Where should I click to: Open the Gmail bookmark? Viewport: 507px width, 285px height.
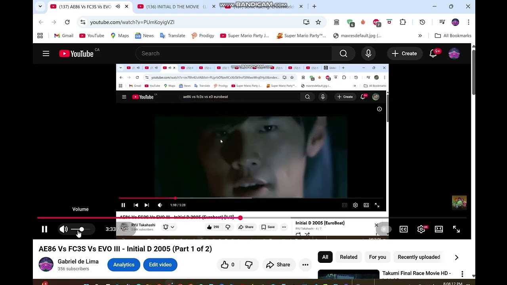63,36
